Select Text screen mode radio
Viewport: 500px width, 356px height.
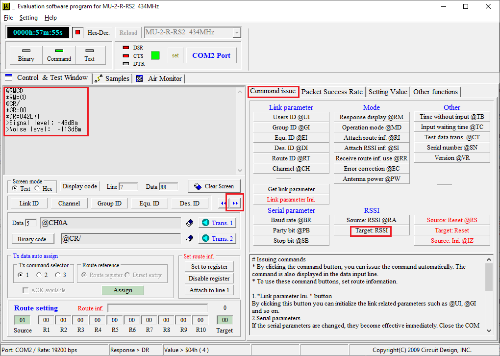point(15,188)
